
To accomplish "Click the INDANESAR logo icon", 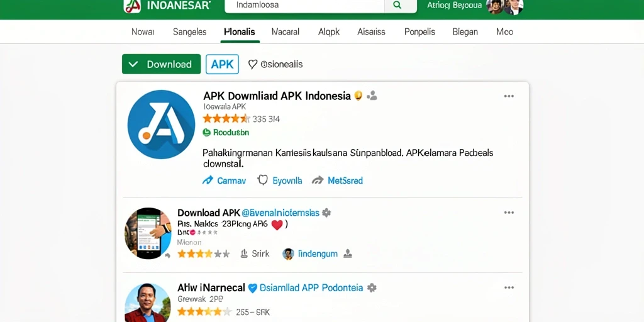I will point(133,5).
